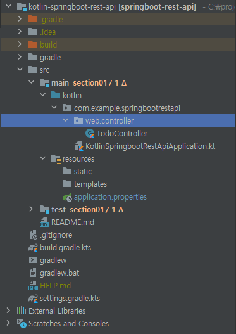Click the External Libraries bars icon
Image resolution: width=236 pixels, height=334 pixels.
coord(22,311)
